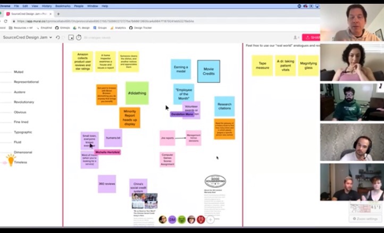
Task: Open Zoom settings at bottom right
Action: click(365, 219)
